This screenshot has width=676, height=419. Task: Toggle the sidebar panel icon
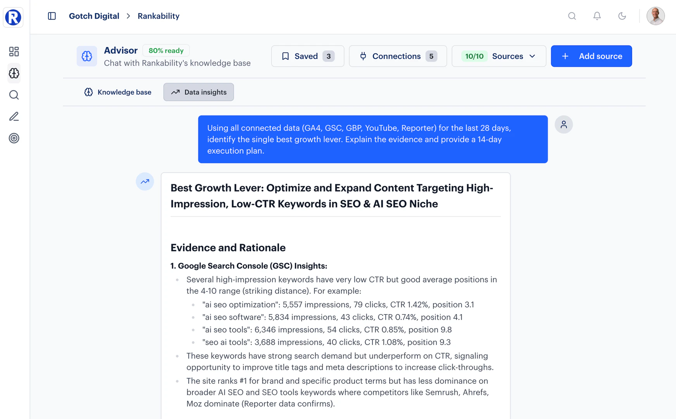point(52,16)
